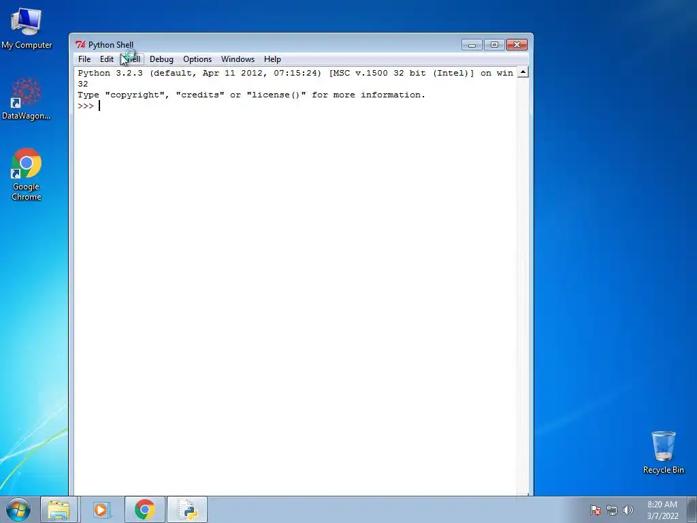Maximize the Python Shell window

(x=494, y=44)
